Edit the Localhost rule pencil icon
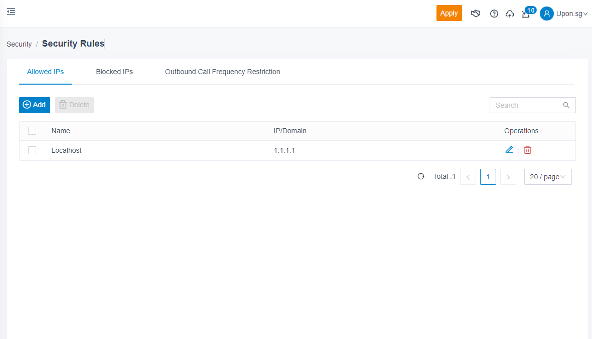The height and width of the screenshot is (339, 592). tap(509, 150)
